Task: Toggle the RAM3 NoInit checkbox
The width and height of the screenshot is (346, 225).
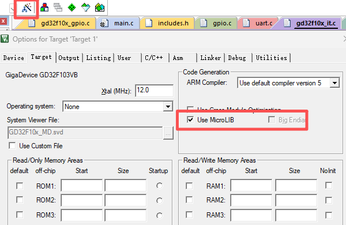Action: pyautogui.click(x=329, y=215)
